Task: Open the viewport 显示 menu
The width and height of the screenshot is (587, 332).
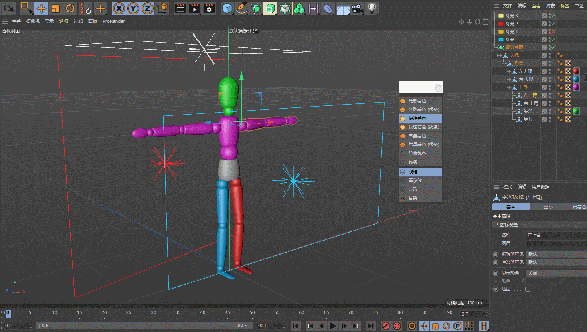Action: pyautogui.click(x=49, y=21)
